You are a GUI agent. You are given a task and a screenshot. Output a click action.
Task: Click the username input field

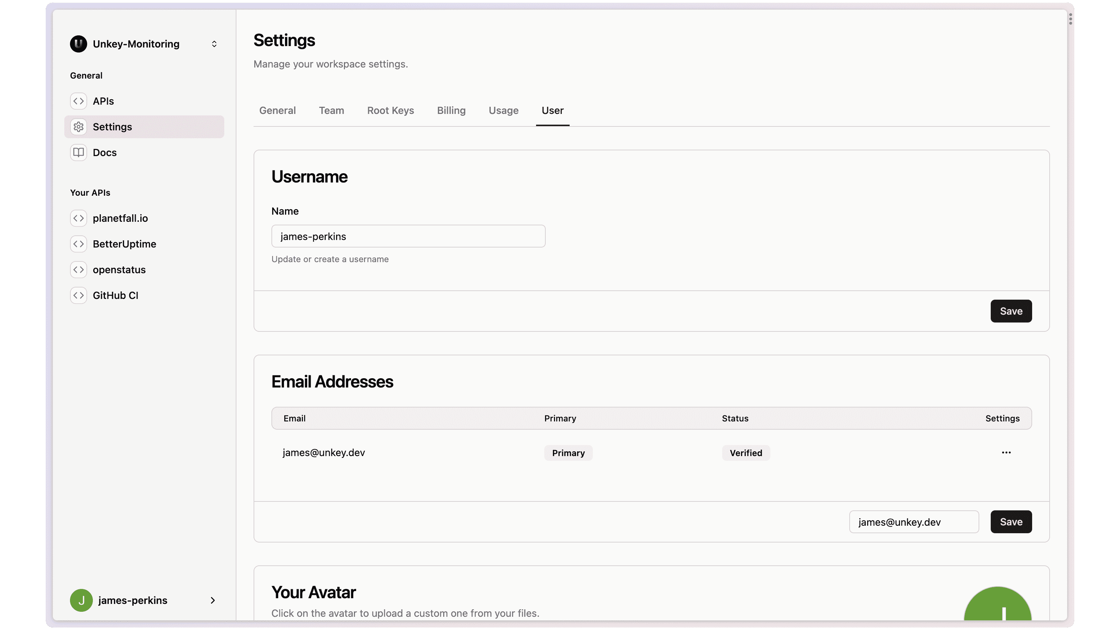[409, 236]
